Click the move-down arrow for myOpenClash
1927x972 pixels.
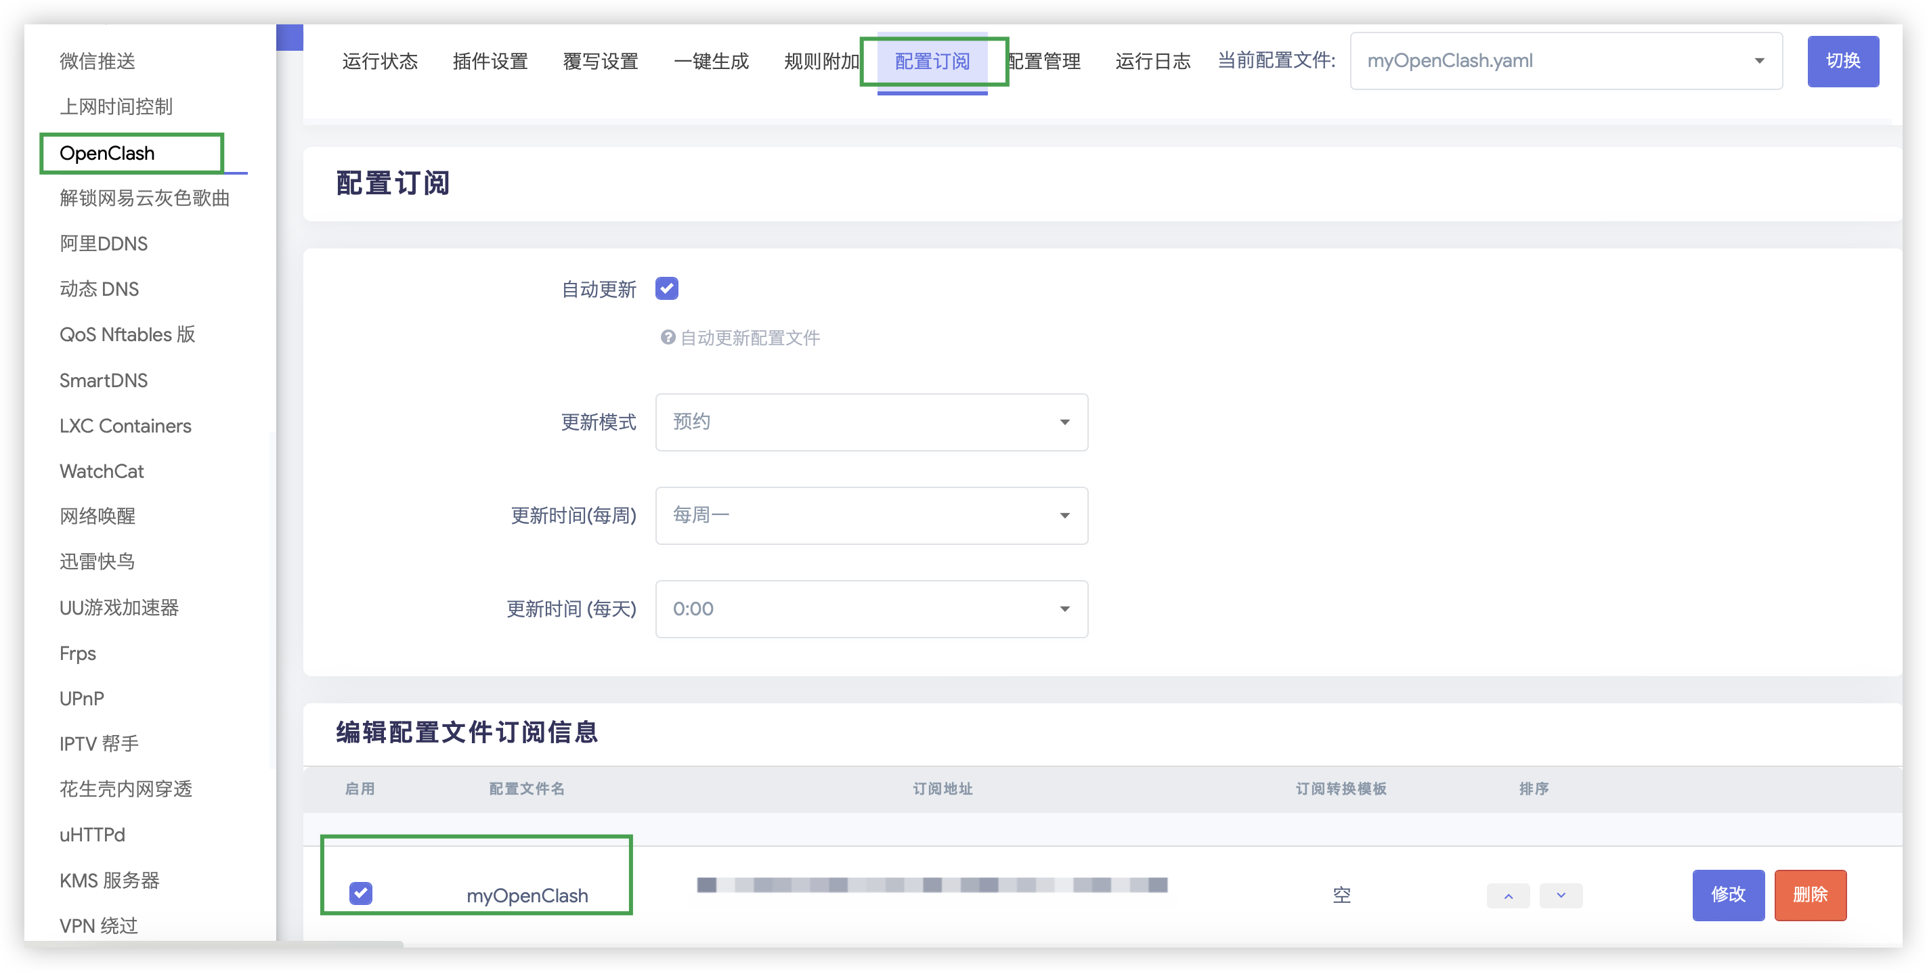click(x=1561, y=896)
